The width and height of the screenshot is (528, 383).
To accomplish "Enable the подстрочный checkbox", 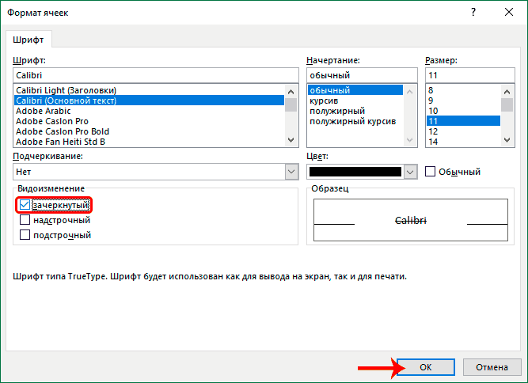I will [x=25, y=234].
